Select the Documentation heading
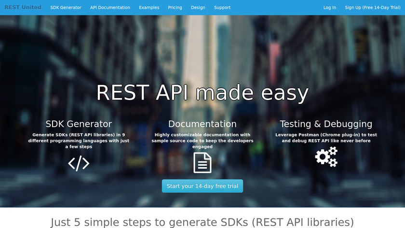Screen dimensions: 405x228 pyautogui.click(x=202, y=124)
